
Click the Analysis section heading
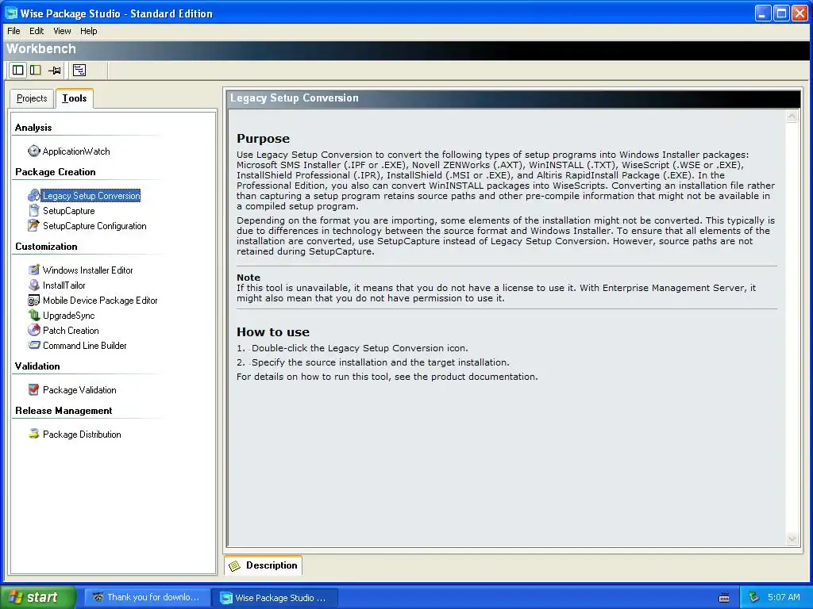click(x=33, y=128)
